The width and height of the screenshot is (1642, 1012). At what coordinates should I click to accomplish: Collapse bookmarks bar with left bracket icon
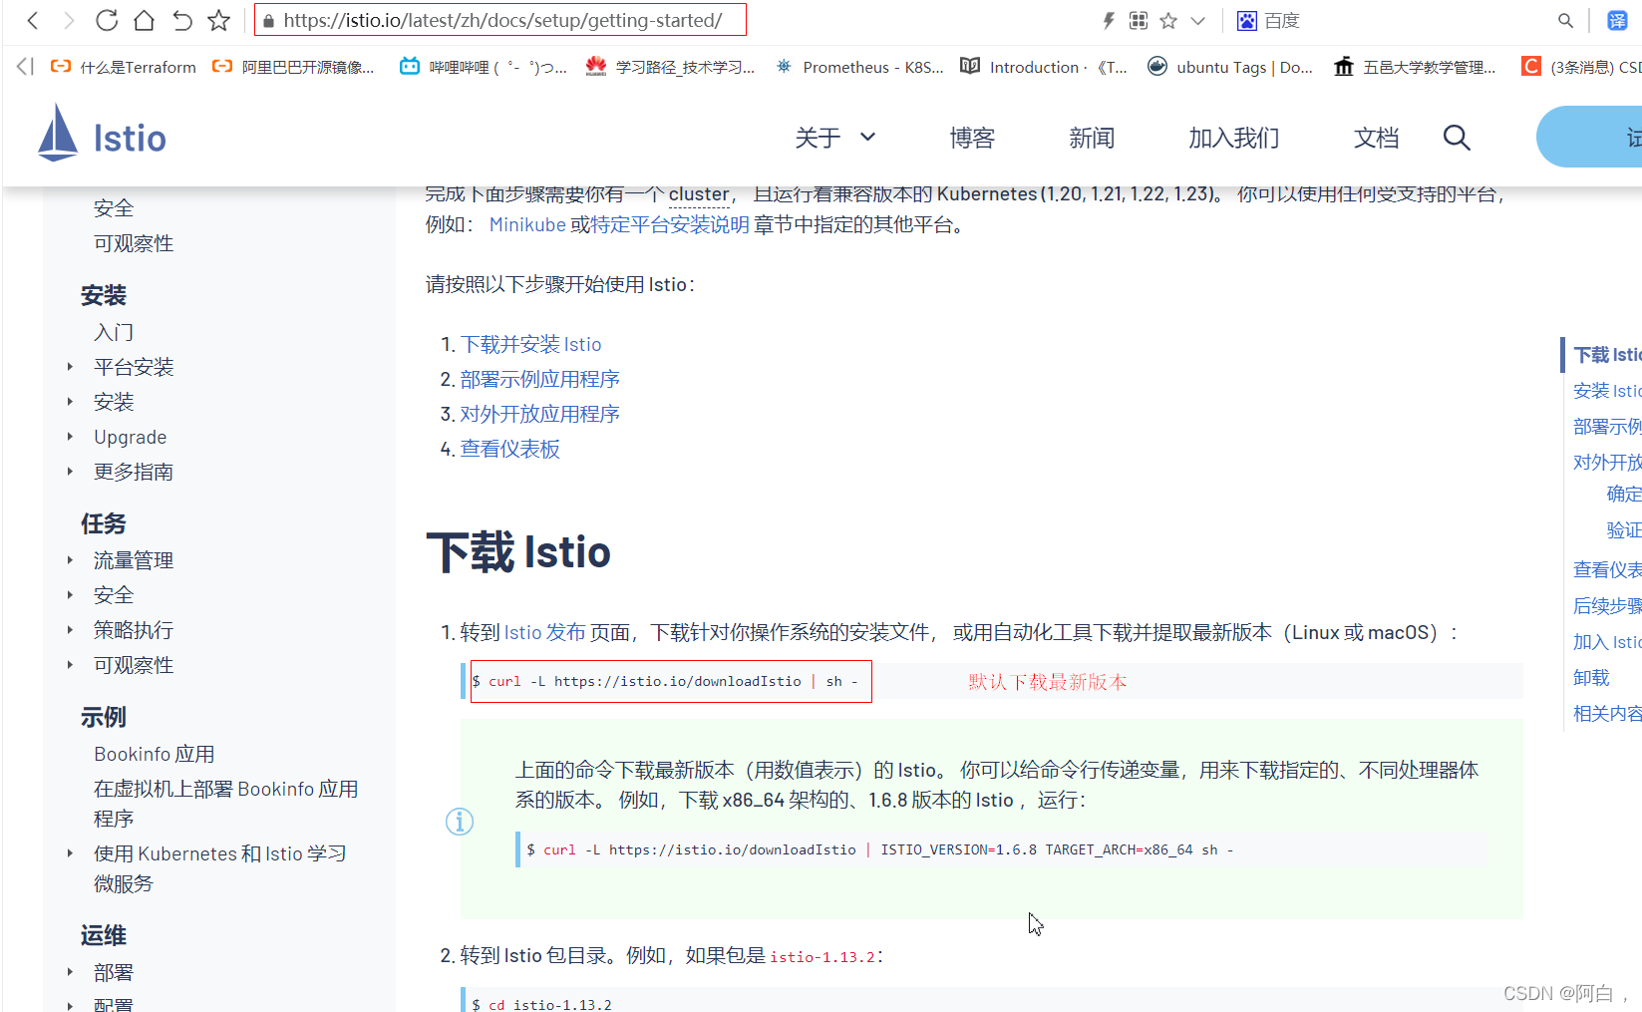(x=25, y=67)
